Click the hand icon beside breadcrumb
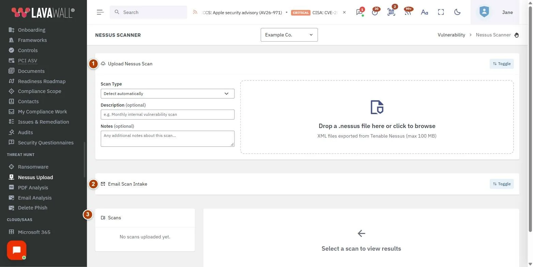533x267 pixels. click(x=517, y=35)
